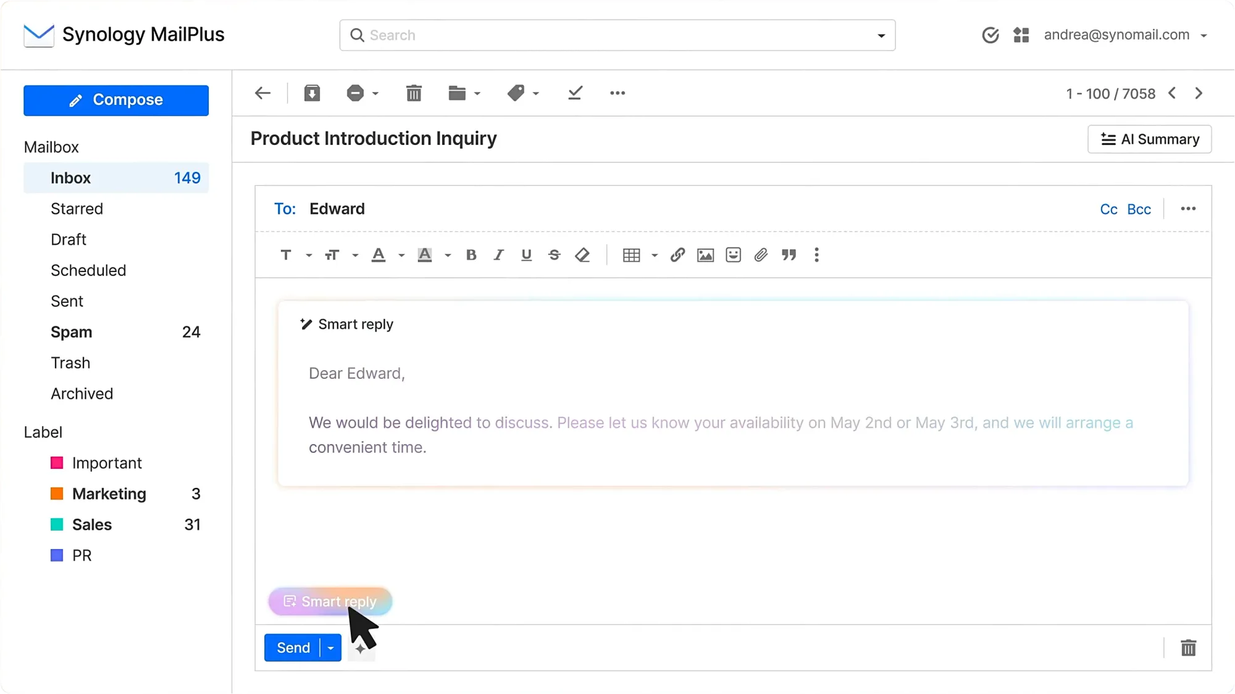
Task: Expand the spam options dropdown arrow
Action: click(x=375, y=94)
